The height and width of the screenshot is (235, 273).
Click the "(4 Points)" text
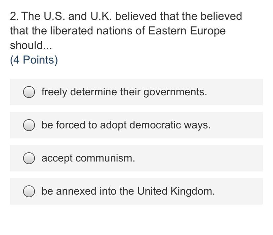coord(34,60)
